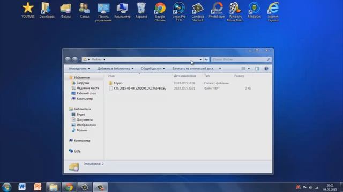Change the view with the view icon
This screenshot has width=343, height=192.
click(243, 69)
